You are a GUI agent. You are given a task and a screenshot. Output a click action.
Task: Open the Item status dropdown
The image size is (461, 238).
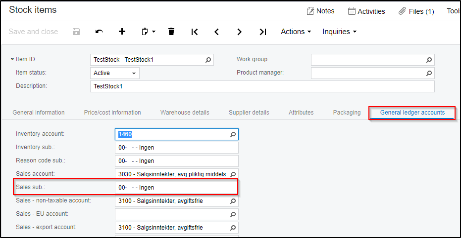coord(134,73)
